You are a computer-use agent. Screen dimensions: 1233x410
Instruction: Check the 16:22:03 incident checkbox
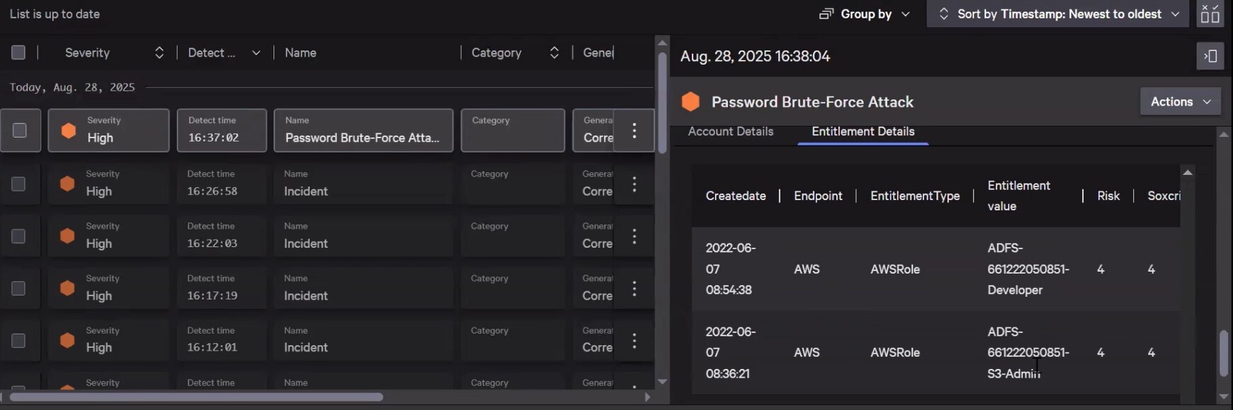18,236
